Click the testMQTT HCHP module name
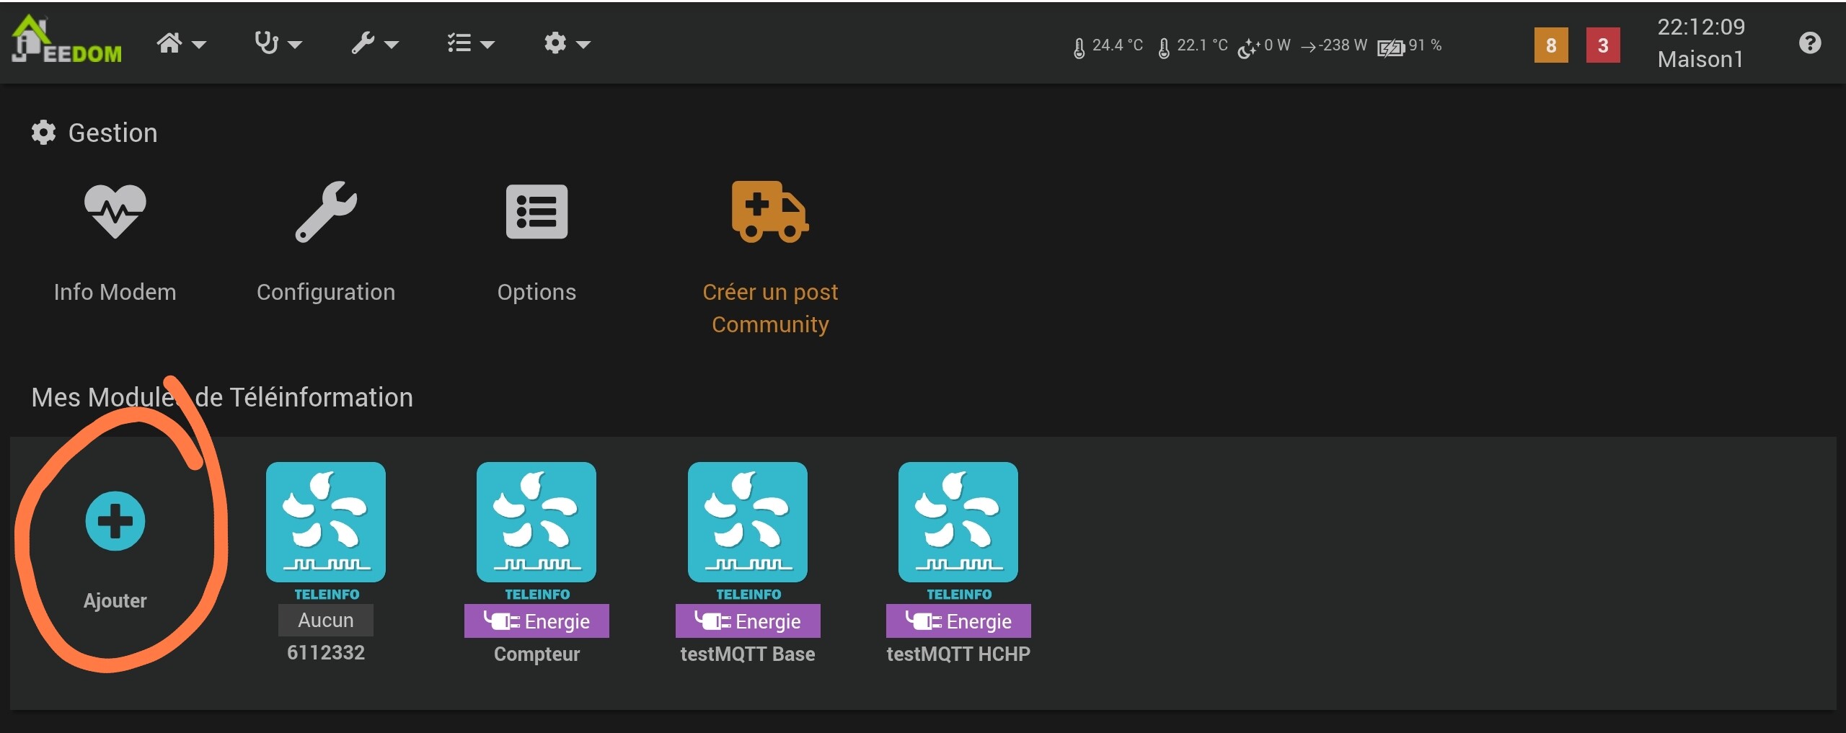This screenshot has width=1846, height=733. 958,654
